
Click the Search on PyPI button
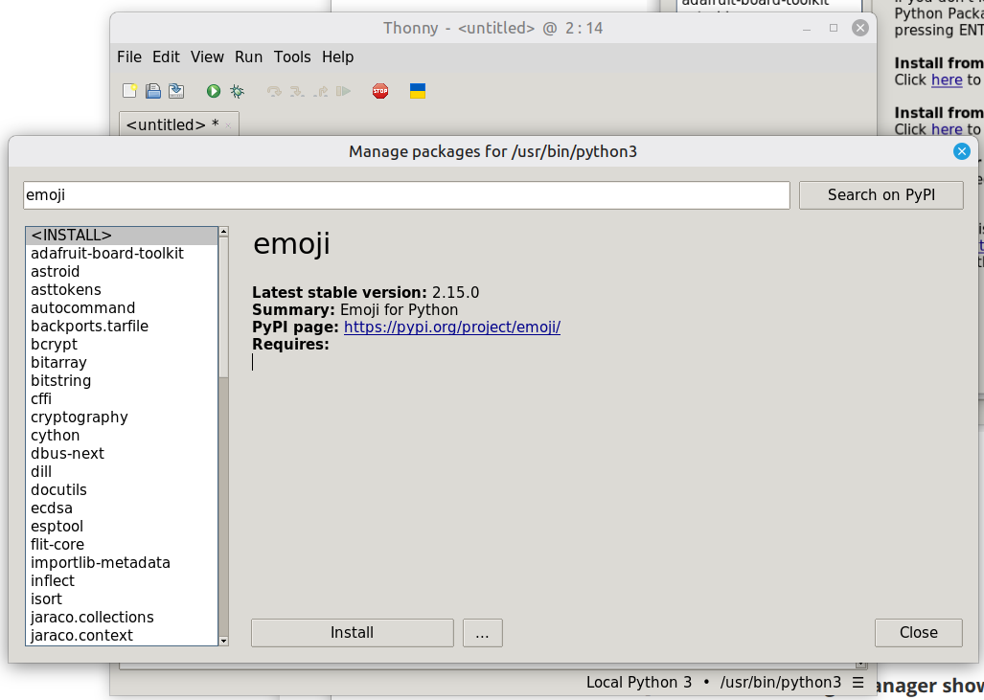click(x=881, y=195)
